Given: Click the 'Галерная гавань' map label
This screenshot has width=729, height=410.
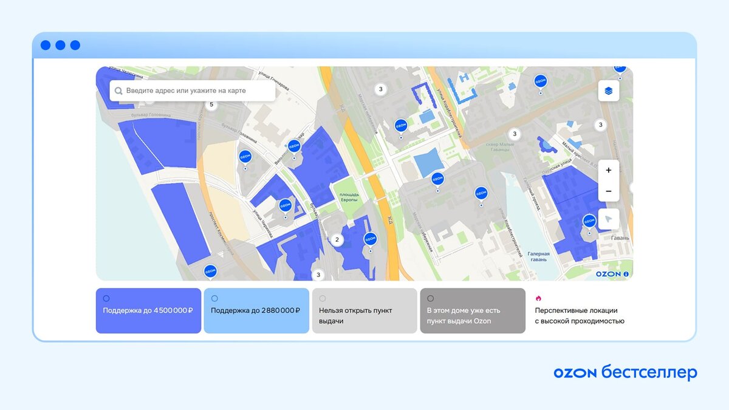Looking at the screenshot, I should pyautogui.click(x=538, y=257).
